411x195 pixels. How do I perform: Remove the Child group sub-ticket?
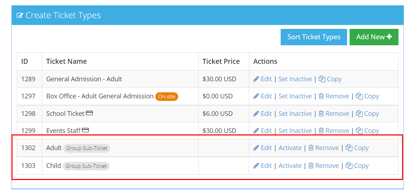(x=324, y=166)
